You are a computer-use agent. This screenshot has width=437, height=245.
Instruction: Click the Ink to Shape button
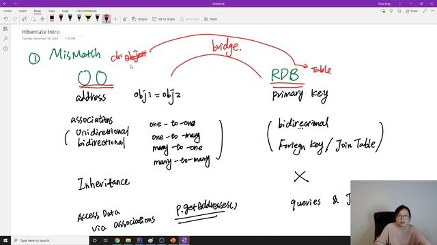coord(164,19)
